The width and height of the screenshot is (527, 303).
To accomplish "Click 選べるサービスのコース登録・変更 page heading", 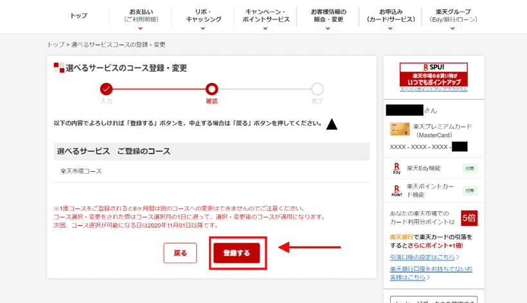I will pos(127,68).
